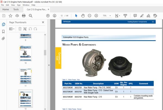
Task: Click 'New Water Pump - Fits C15, 3406E' cell
Action: click(x=97, y=87)
